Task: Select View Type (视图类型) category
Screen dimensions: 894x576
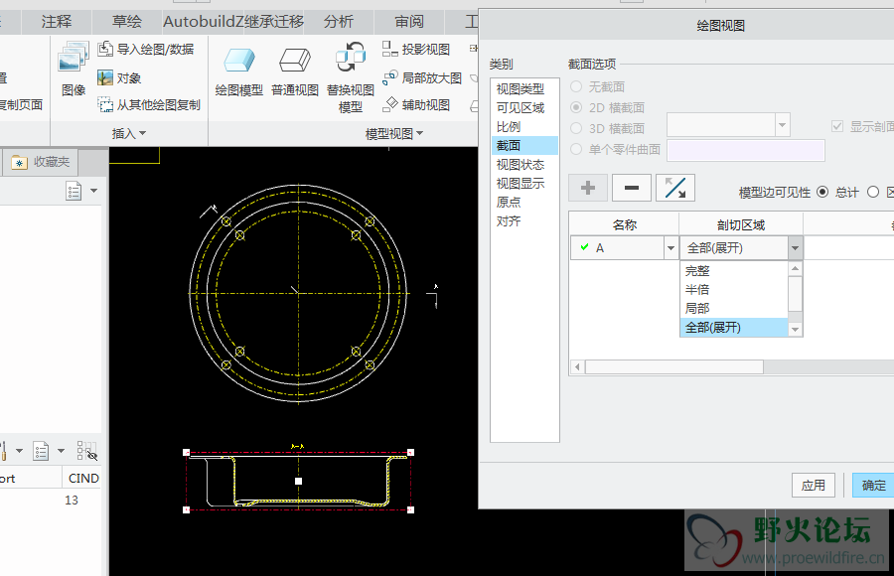Action: (x=523, y=89)
